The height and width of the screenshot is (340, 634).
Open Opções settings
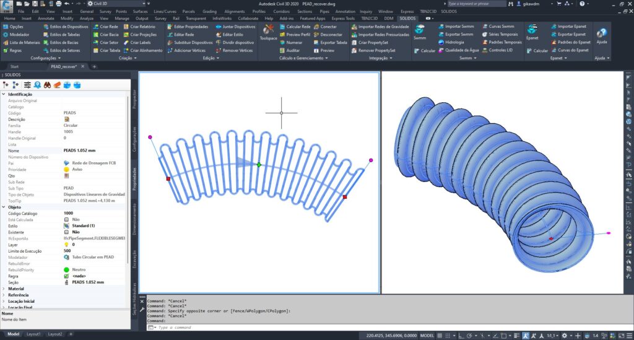click(x=14, y=27)
